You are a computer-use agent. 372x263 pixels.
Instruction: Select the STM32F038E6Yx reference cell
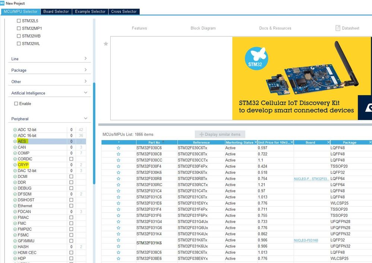tap(201, 259)
